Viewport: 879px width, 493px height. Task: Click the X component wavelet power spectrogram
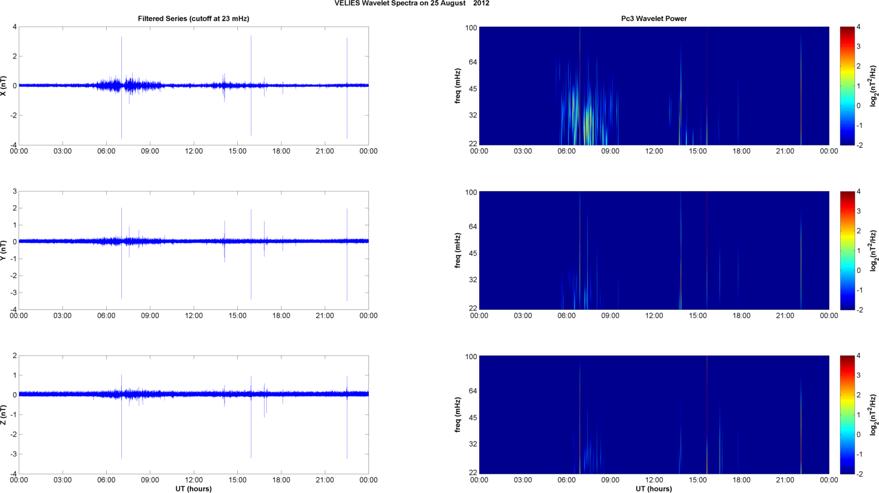click(654, 86)
